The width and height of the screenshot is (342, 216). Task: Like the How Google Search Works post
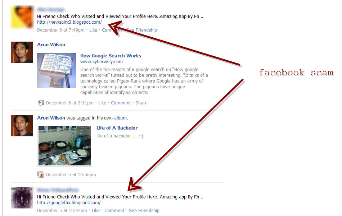pos(102,103)
